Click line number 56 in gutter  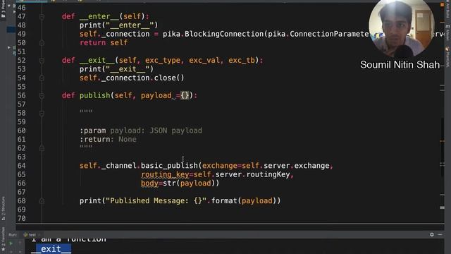pyautogui.click(x=22, y=96)
